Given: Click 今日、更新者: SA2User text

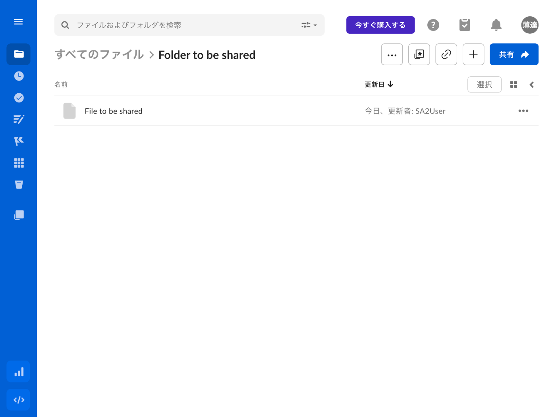Looking at the screenshot, I should click(405, 111).
